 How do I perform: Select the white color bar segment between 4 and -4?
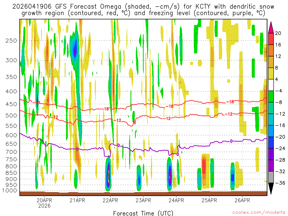tap(271, 85)
